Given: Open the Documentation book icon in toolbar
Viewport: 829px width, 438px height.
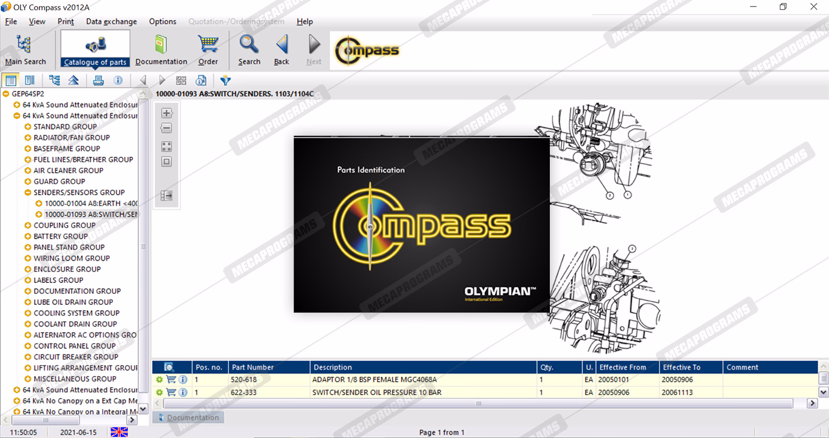Looking at the screenshot, I should [x=161, y=50].
